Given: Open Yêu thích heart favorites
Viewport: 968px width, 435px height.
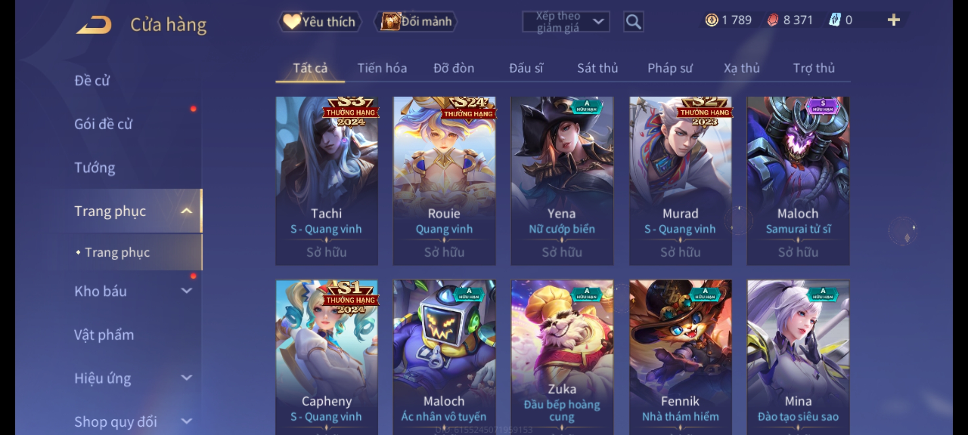Looking at the screenshot, I should click(319, 22).
